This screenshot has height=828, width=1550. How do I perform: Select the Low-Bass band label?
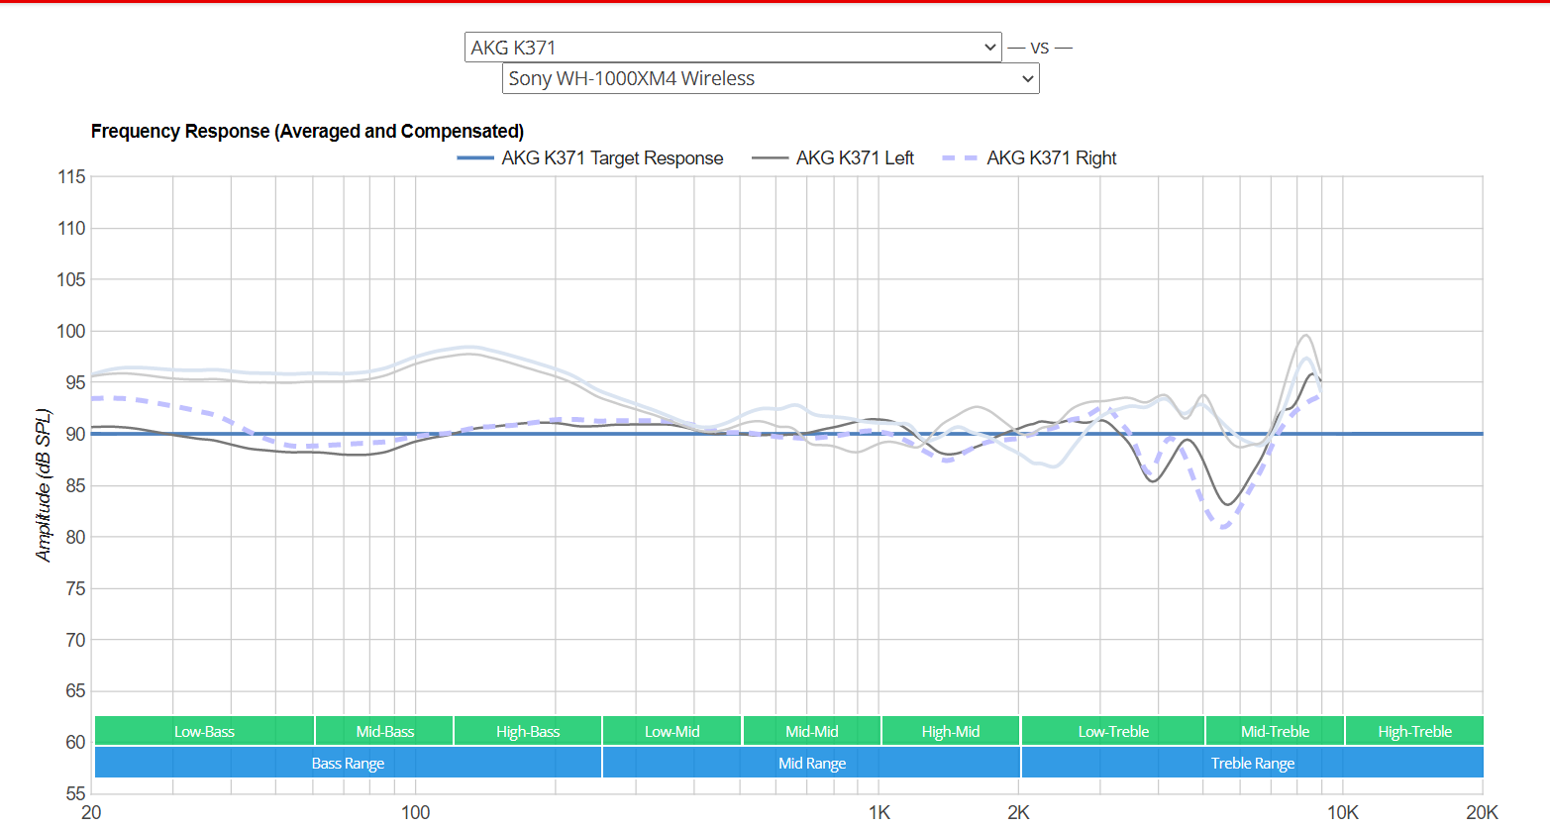[x=204, y=731]
